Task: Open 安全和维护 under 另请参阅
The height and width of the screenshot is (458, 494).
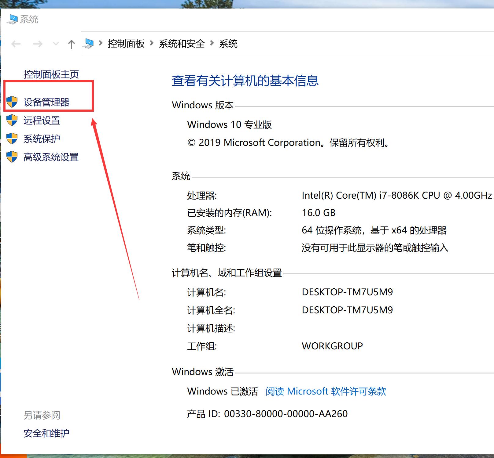Action: click(46, 433)
